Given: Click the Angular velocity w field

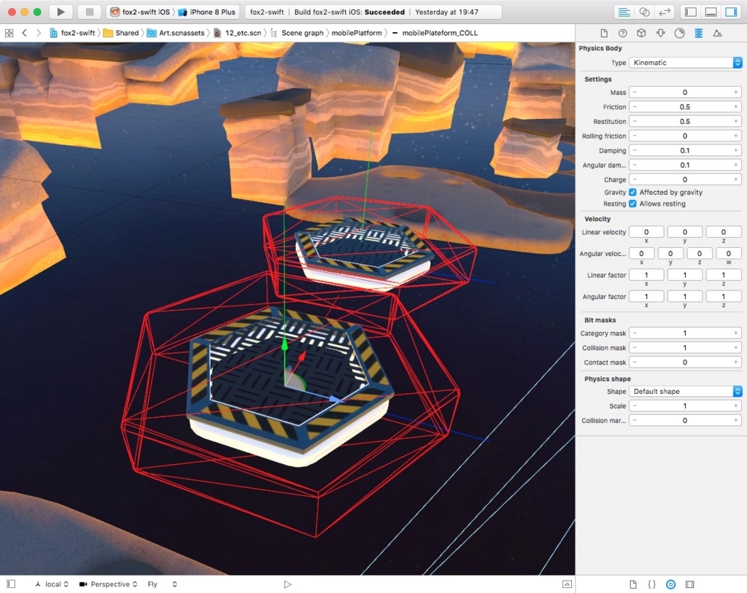Looking at the screenshot, I should (x=729, y=253).
